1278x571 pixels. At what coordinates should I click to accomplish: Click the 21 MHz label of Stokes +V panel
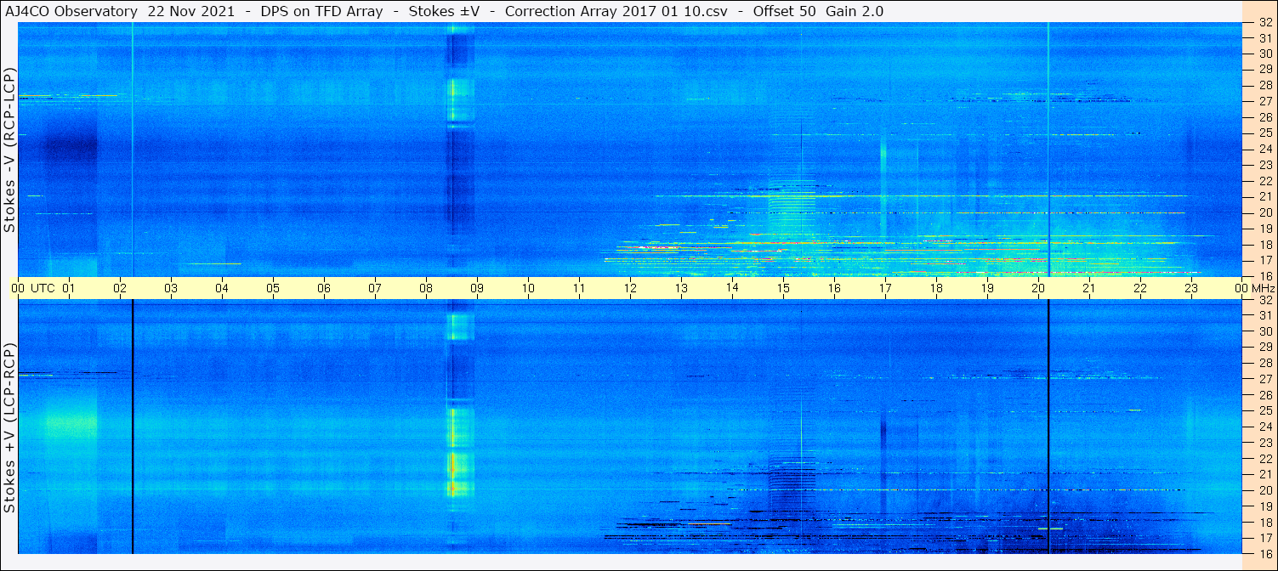(x=1265, y=474)
